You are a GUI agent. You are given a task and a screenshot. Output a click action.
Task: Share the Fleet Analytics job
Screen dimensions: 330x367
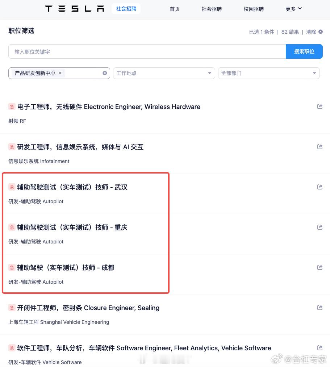(320, 348)
